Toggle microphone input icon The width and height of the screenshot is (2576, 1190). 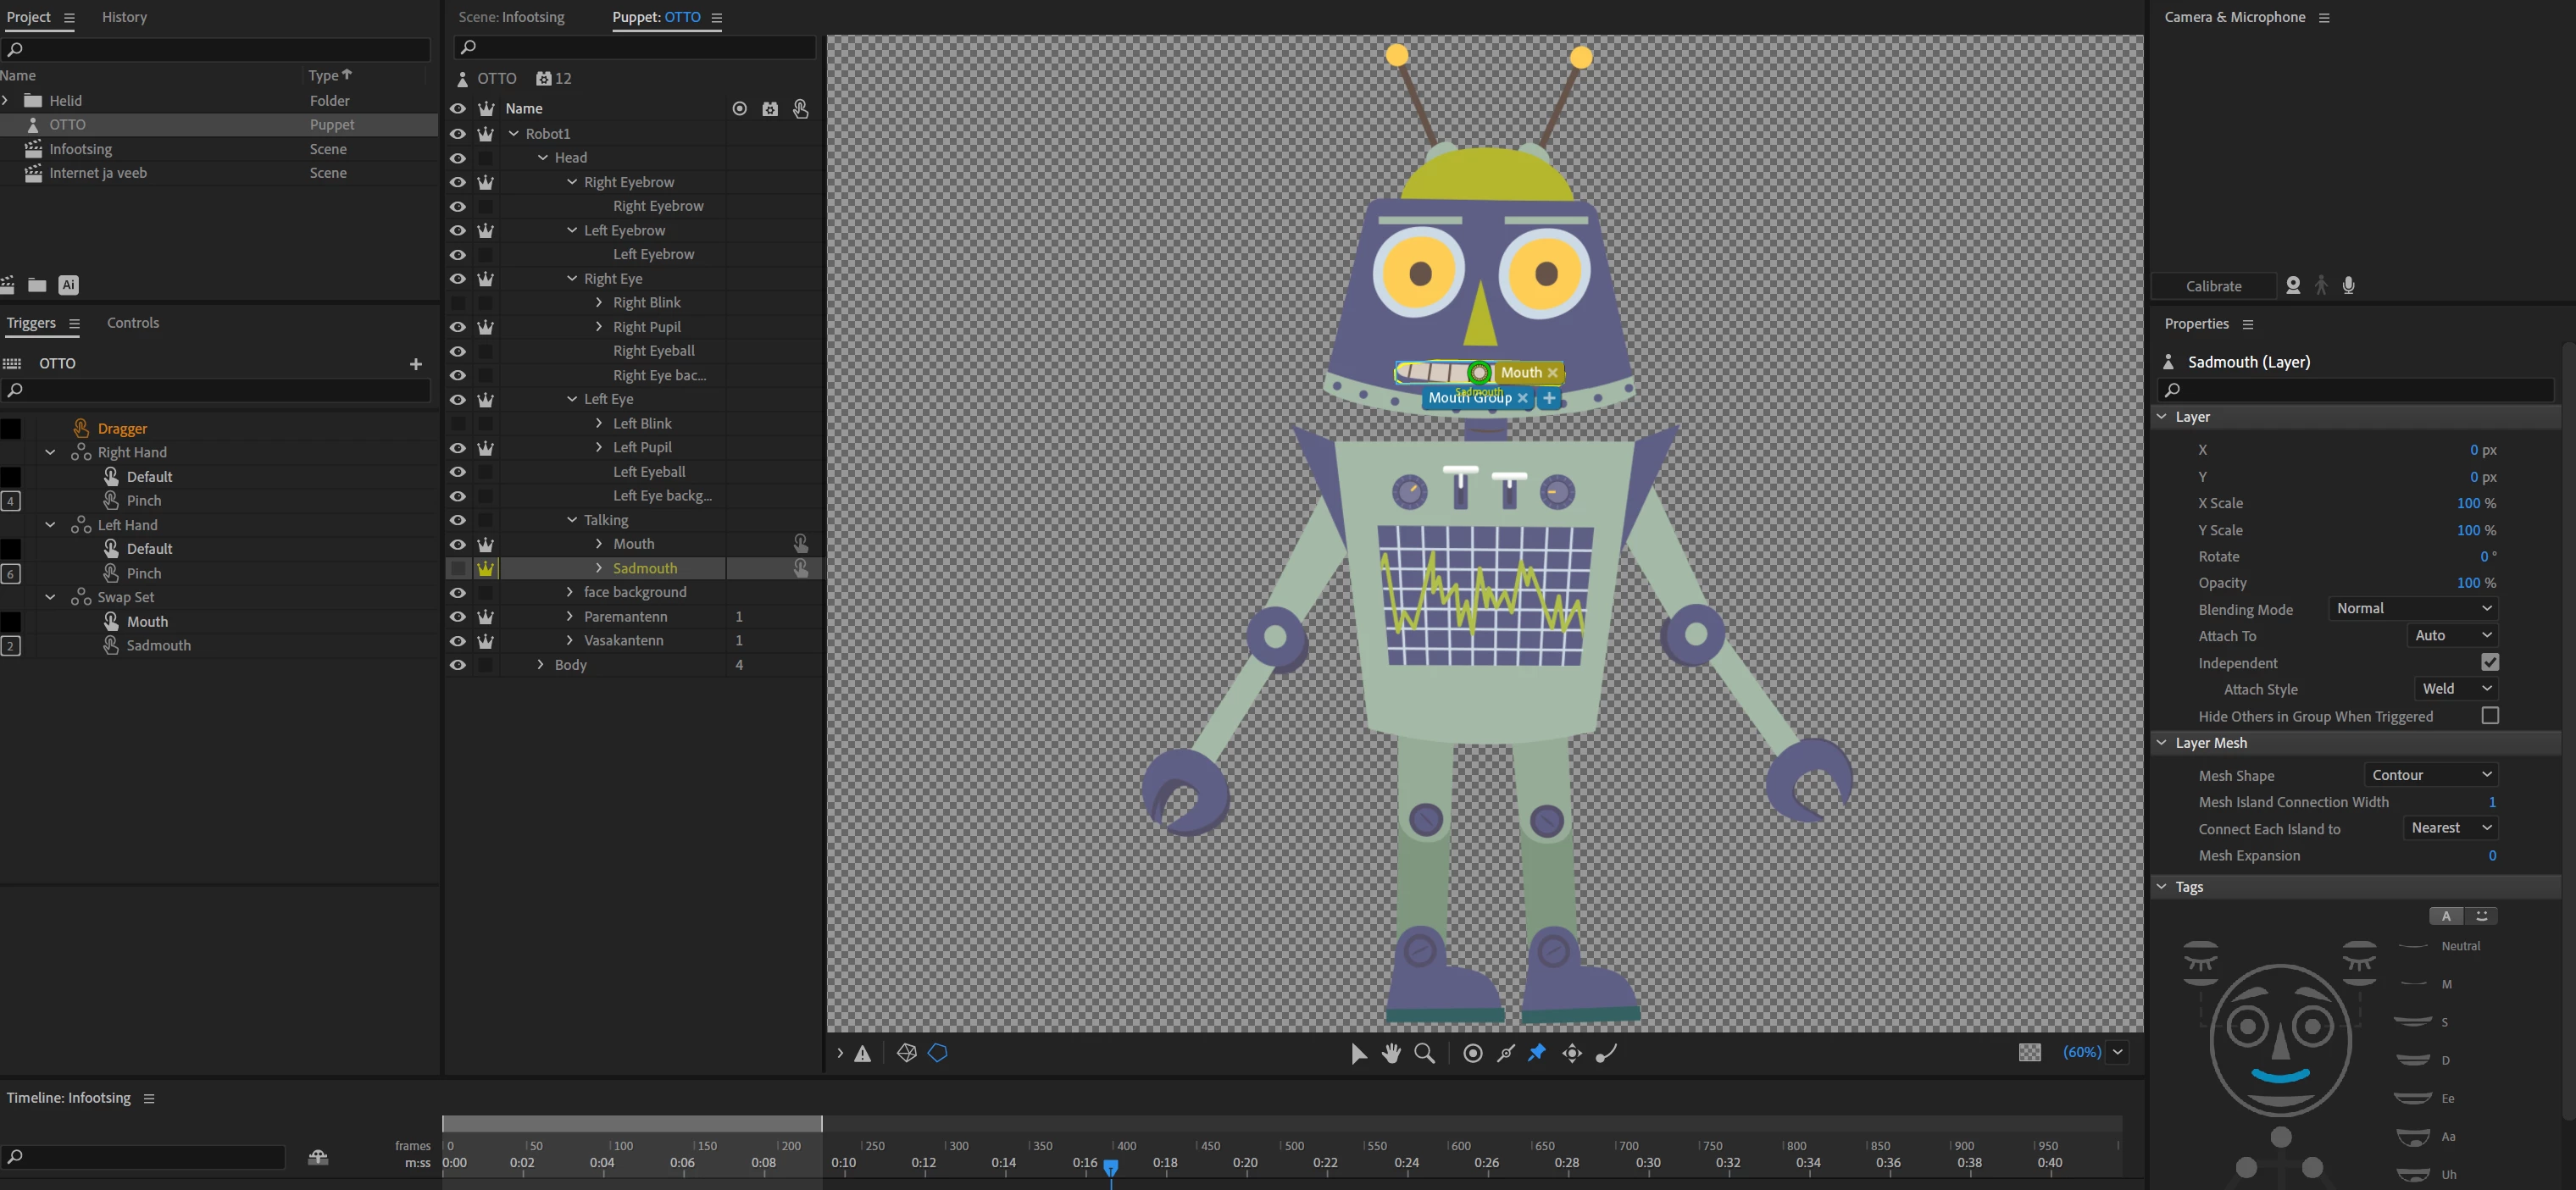2349,285
